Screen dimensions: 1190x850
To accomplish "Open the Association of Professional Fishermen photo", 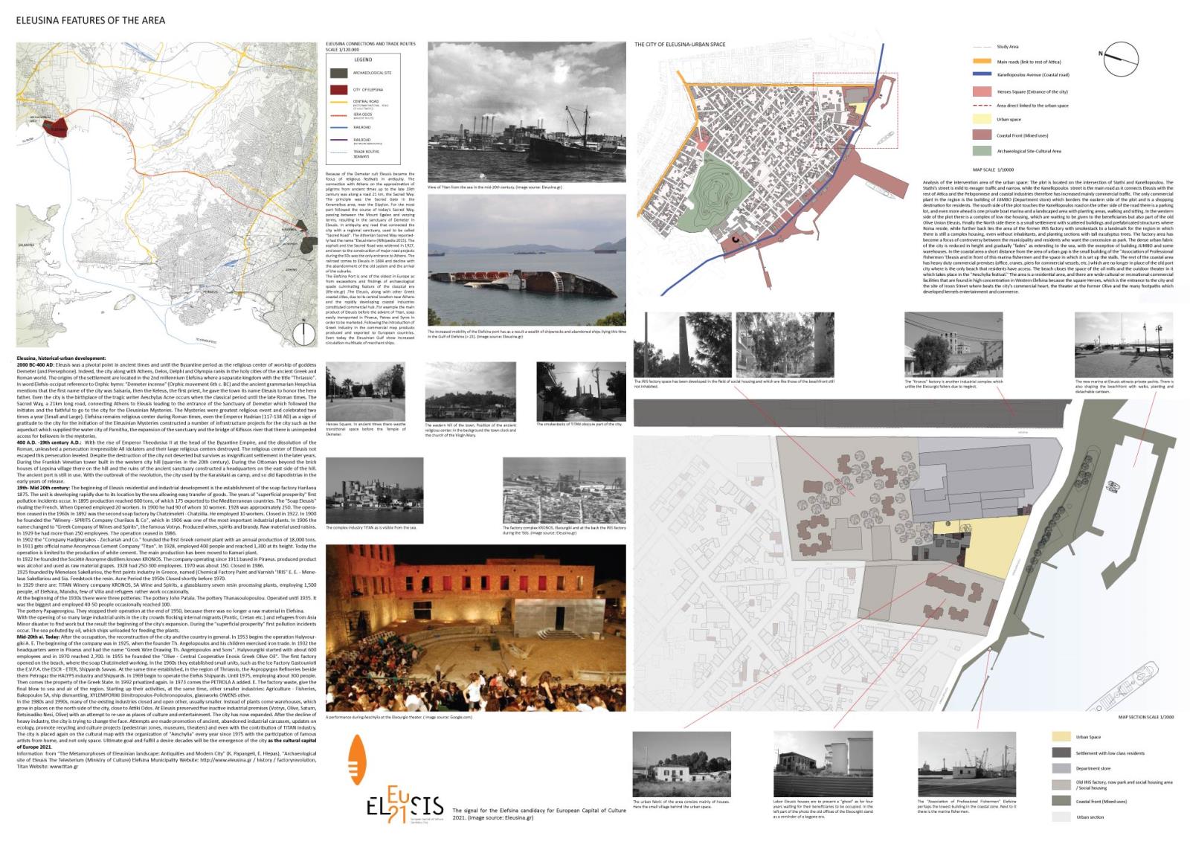I will [x=966, y=764].
